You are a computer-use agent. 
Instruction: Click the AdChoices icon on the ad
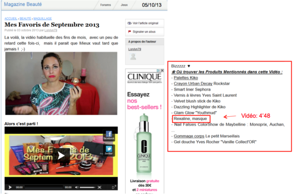pyautogui.click(x=158, y=70)
